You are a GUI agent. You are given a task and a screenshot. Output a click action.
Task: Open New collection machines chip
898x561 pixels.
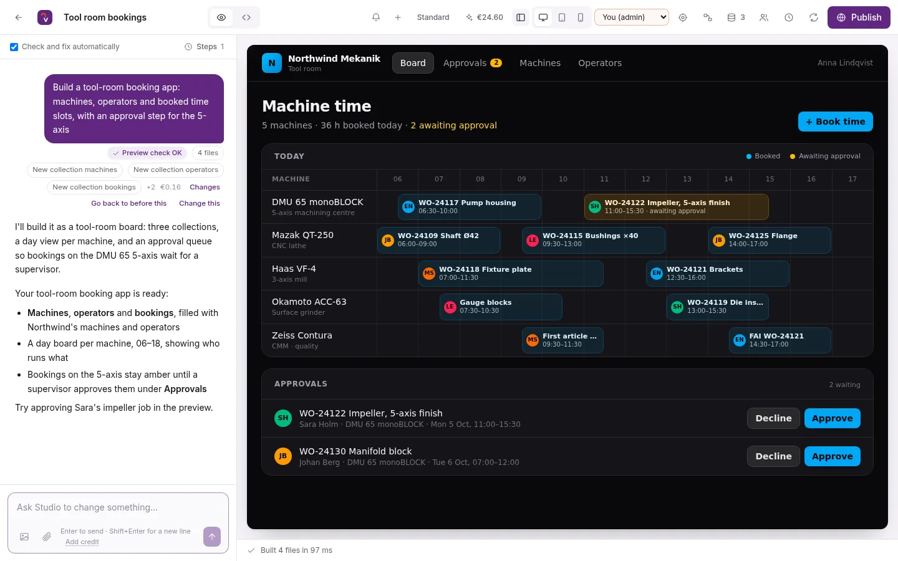coord(75,170)
